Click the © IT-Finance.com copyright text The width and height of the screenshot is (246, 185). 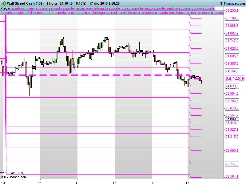(14, 177)
